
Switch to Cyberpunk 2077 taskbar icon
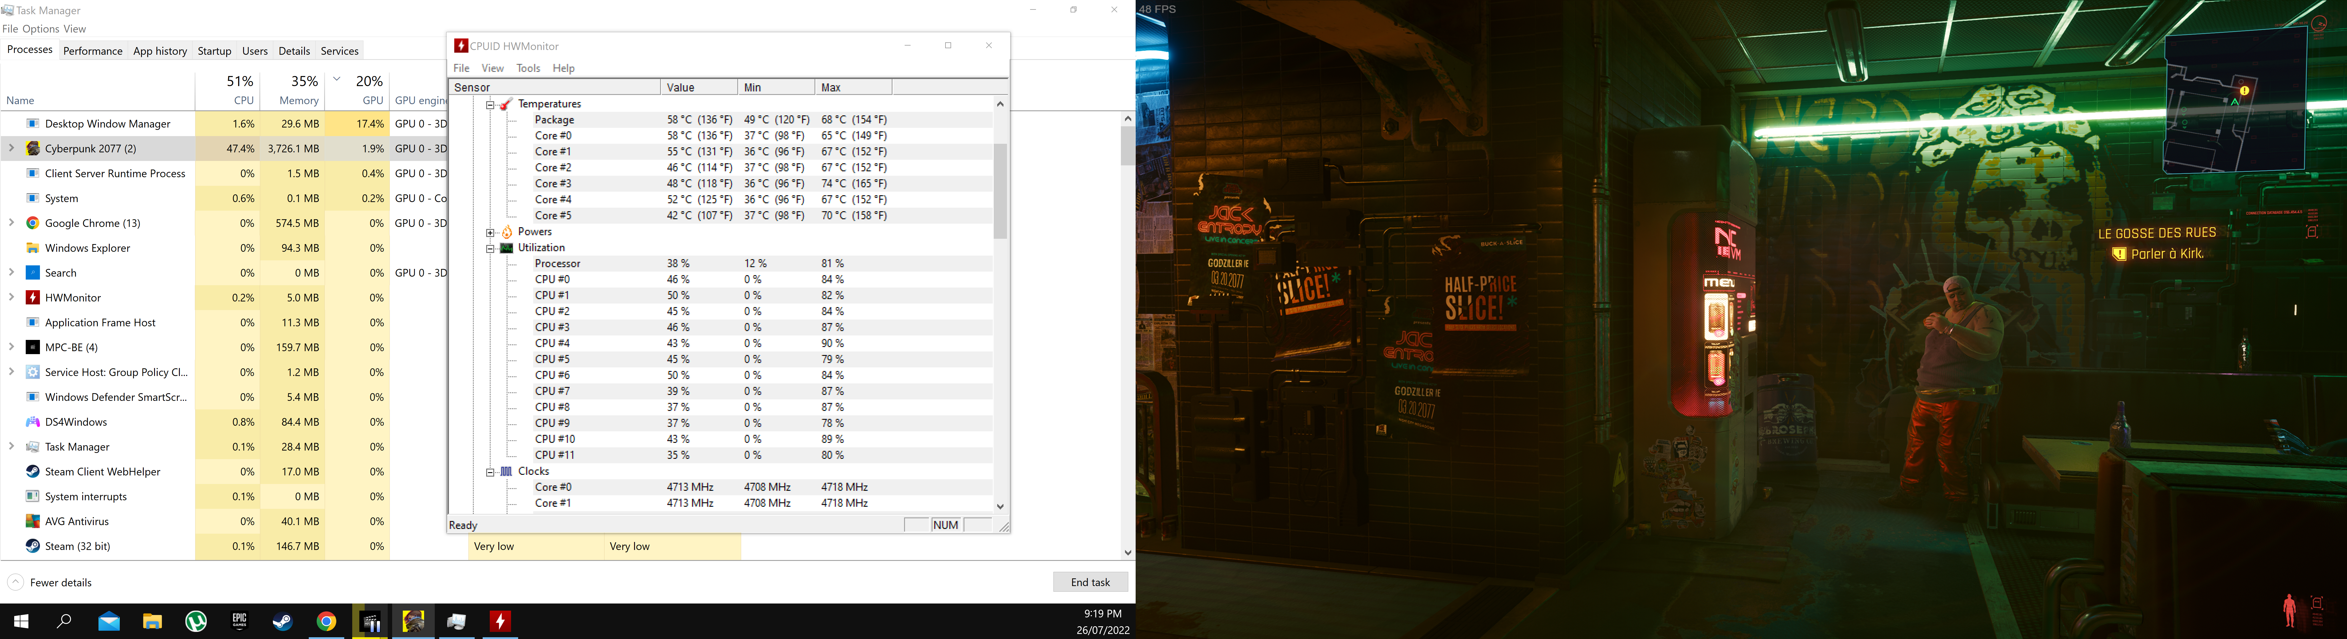(414, 622)
